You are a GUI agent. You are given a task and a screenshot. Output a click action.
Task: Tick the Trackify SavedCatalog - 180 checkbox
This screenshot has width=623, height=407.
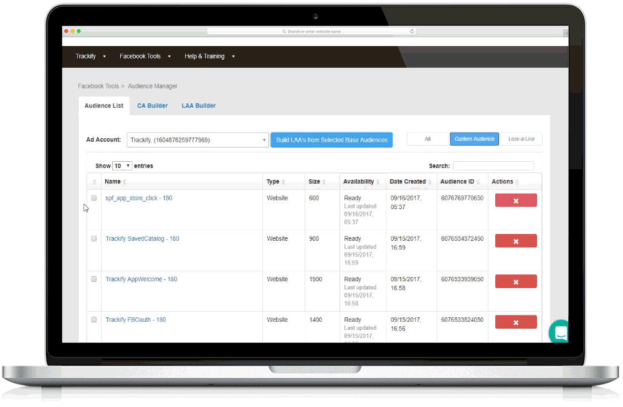click(x=94, y=238)
